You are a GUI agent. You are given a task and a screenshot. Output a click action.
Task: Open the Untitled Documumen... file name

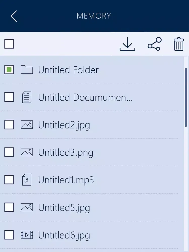[85, 97]
